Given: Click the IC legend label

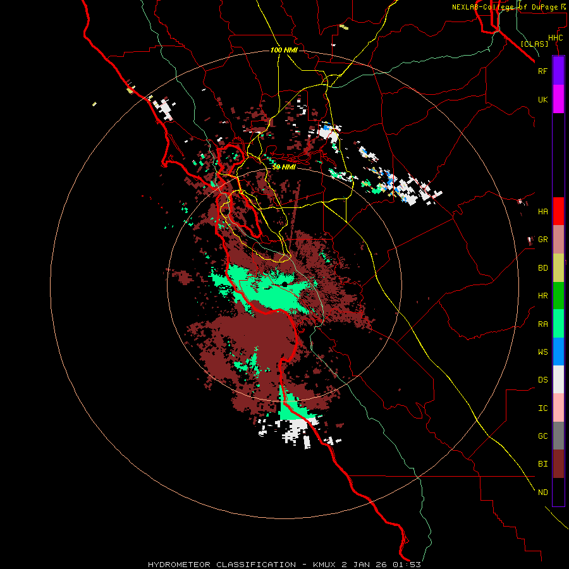Looking at the screenshot, I should pos(543,408).
